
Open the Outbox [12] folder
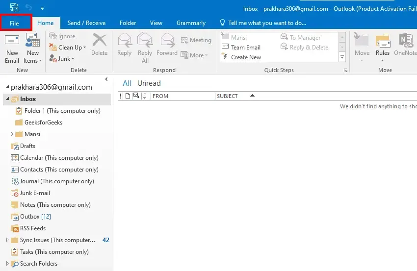(31, 217)
